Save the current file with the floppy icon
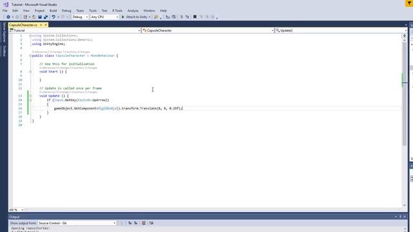 coord(40,17)
